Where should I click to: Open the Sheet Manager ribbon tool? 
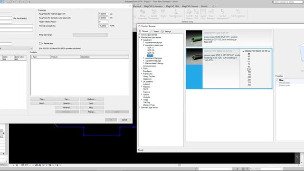[211, 12]
